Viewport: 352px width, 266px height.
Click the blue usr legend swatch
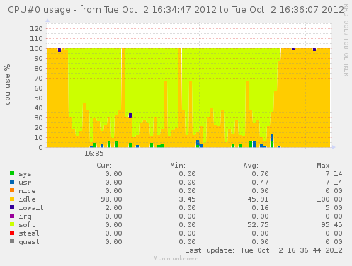tap(12, 182)
